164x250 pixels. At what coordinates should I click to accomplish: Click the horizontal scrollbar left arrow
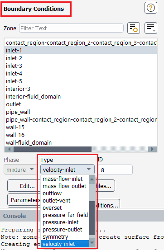point(9,149)
